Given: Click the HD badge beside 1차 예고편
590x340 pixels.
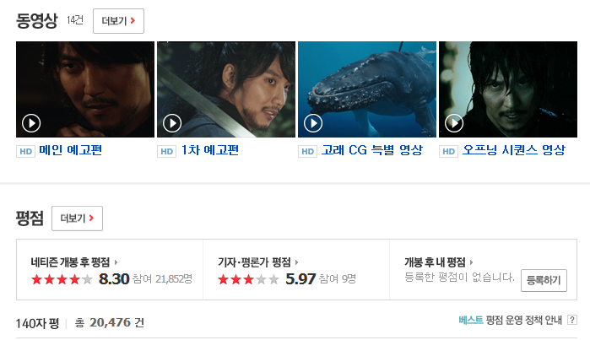Looking at the screenshot, I should click(x=166, y=152).
